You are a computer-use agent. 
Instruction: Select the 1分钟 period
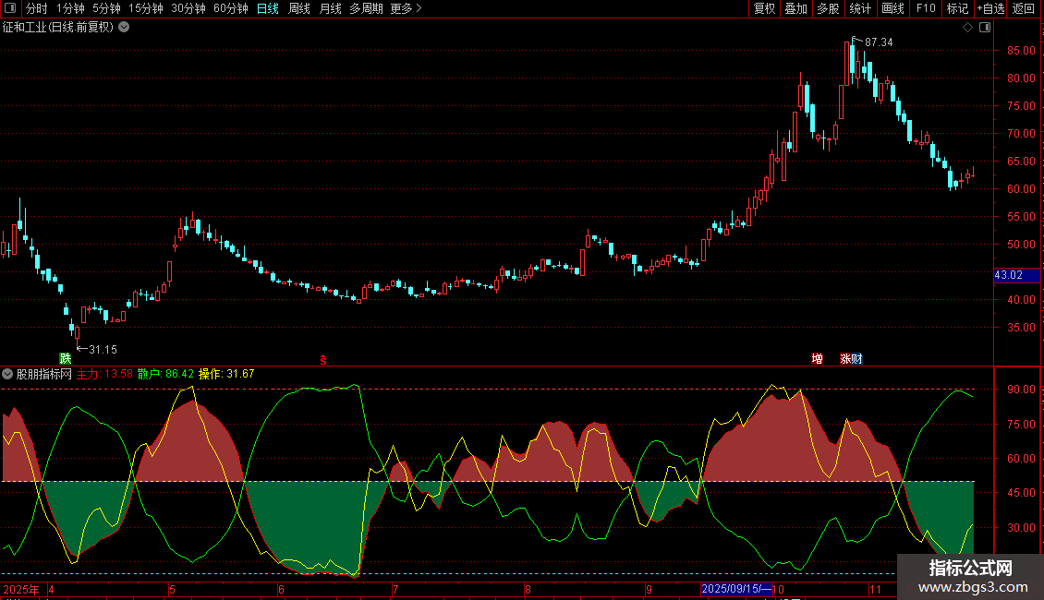[70, 8]
